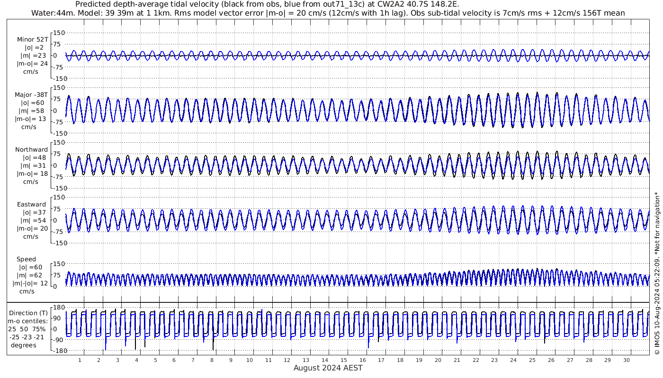This screenshot has width=663, height=378.
Task: Click day '26' label on the x-axis
Action: 551,360
